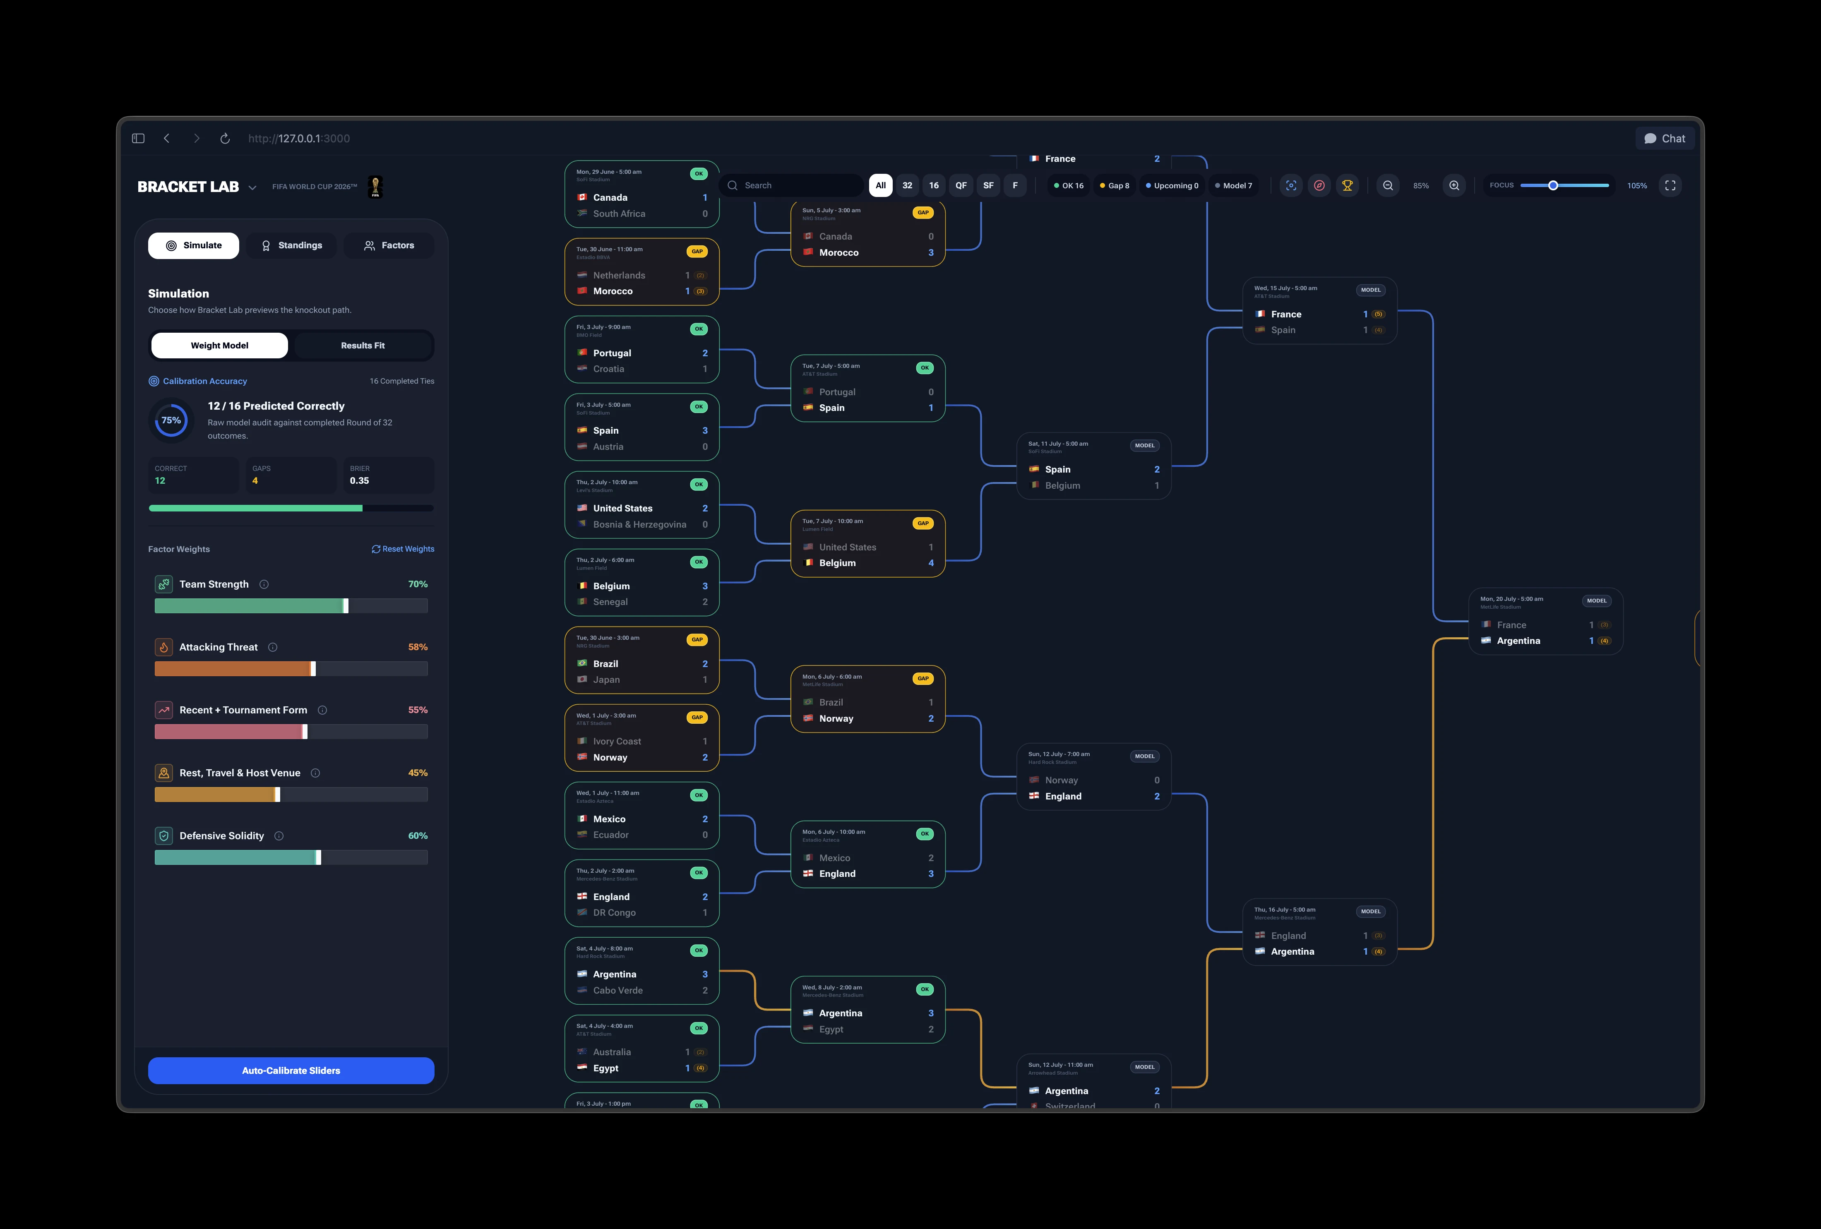Image resolution: width=1821 pixels, height=1229 pixels.
Task: Click the 85% zoom level readout
Action: (x=1421, y=186)
